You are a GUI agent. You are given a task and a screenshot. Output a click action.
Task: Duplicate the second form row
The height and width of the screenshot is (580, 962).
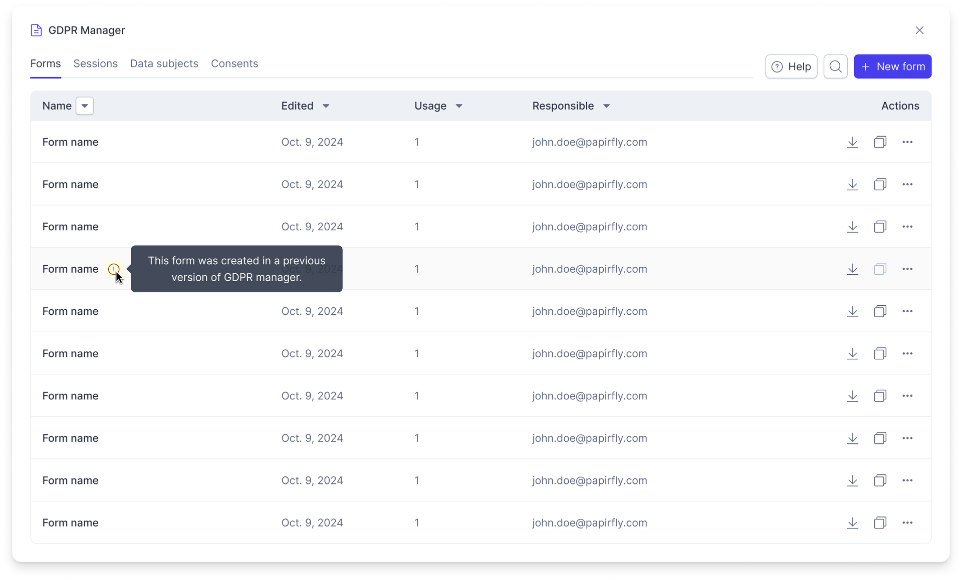(880, 184)
